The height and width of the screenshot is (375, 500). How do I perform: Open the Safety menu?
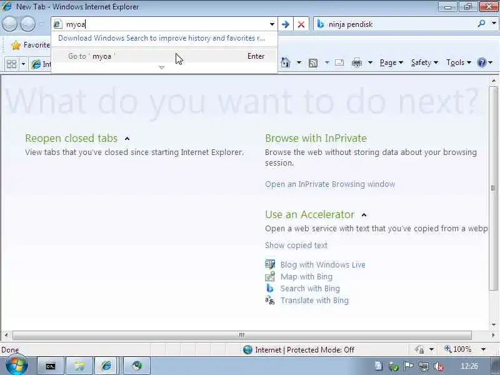tap(424, 62)
